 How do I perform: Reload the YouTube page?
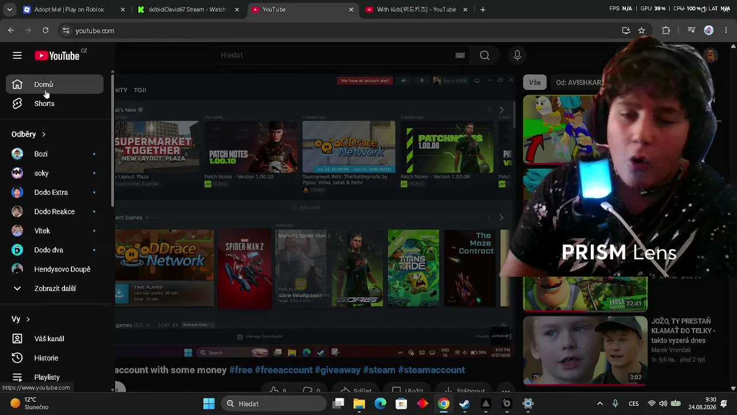[x=45, y=31]
